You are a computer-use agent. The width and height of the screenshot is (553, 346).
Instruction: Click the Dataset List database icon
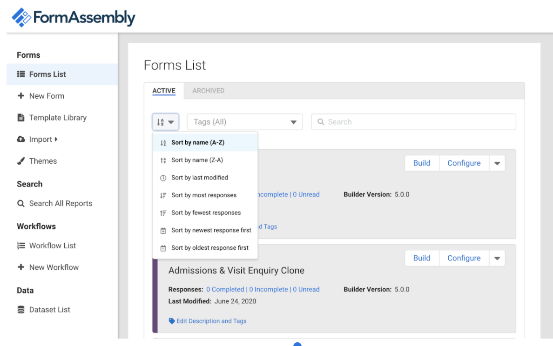click(21, 309)
